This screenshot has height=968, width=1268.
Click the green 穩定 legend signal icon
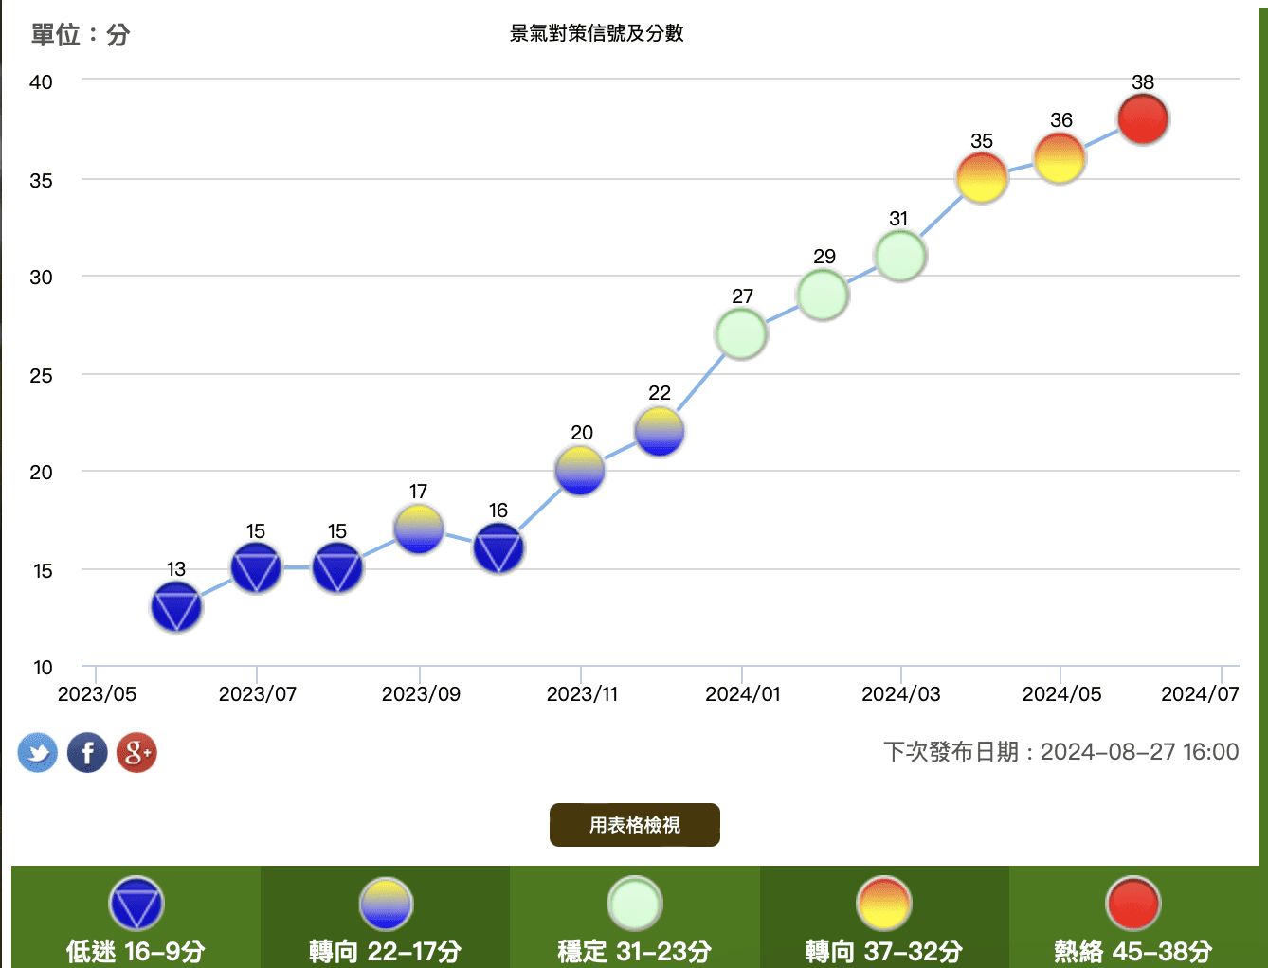(634, 904)
